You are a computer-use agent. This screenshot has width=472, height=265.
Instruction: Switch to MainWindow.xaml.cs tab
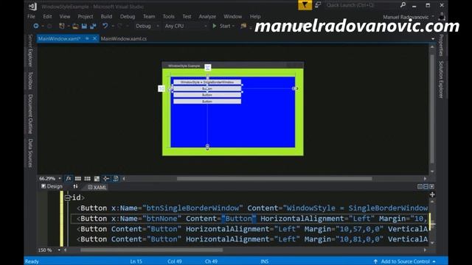(x=124, y=39)
